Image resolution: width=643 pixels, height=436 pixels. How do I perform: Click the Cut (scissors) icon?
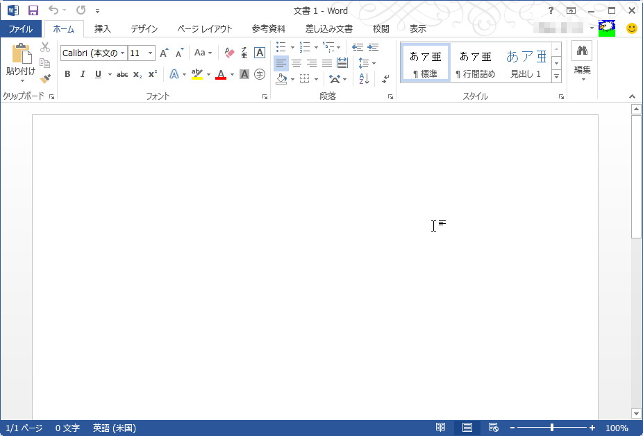pos(44,46)
